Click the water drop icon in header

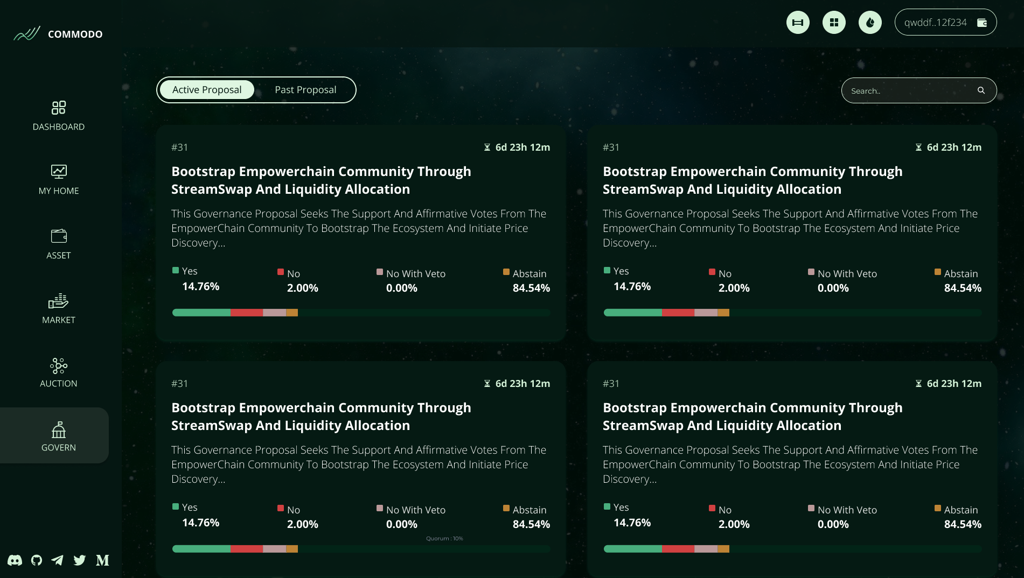point(870,23)
